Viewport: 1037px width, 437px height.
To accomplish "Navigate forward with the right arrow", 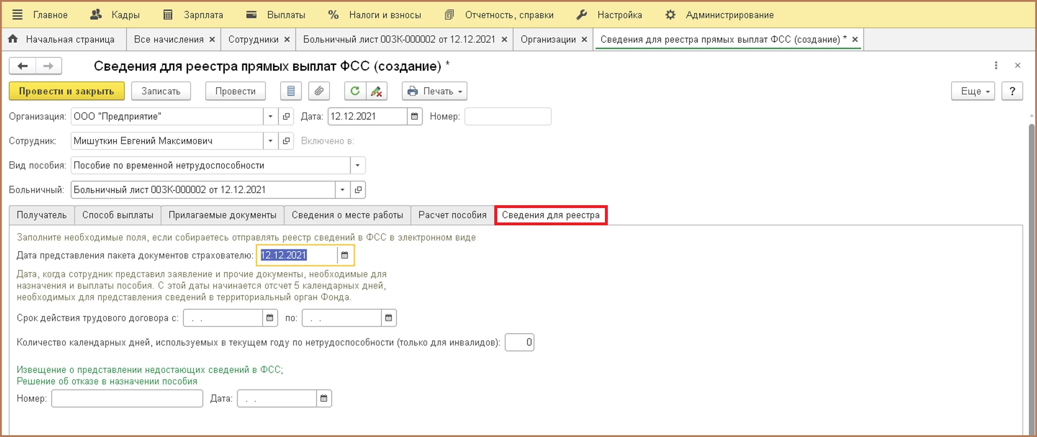I will [x=48, y=66].
